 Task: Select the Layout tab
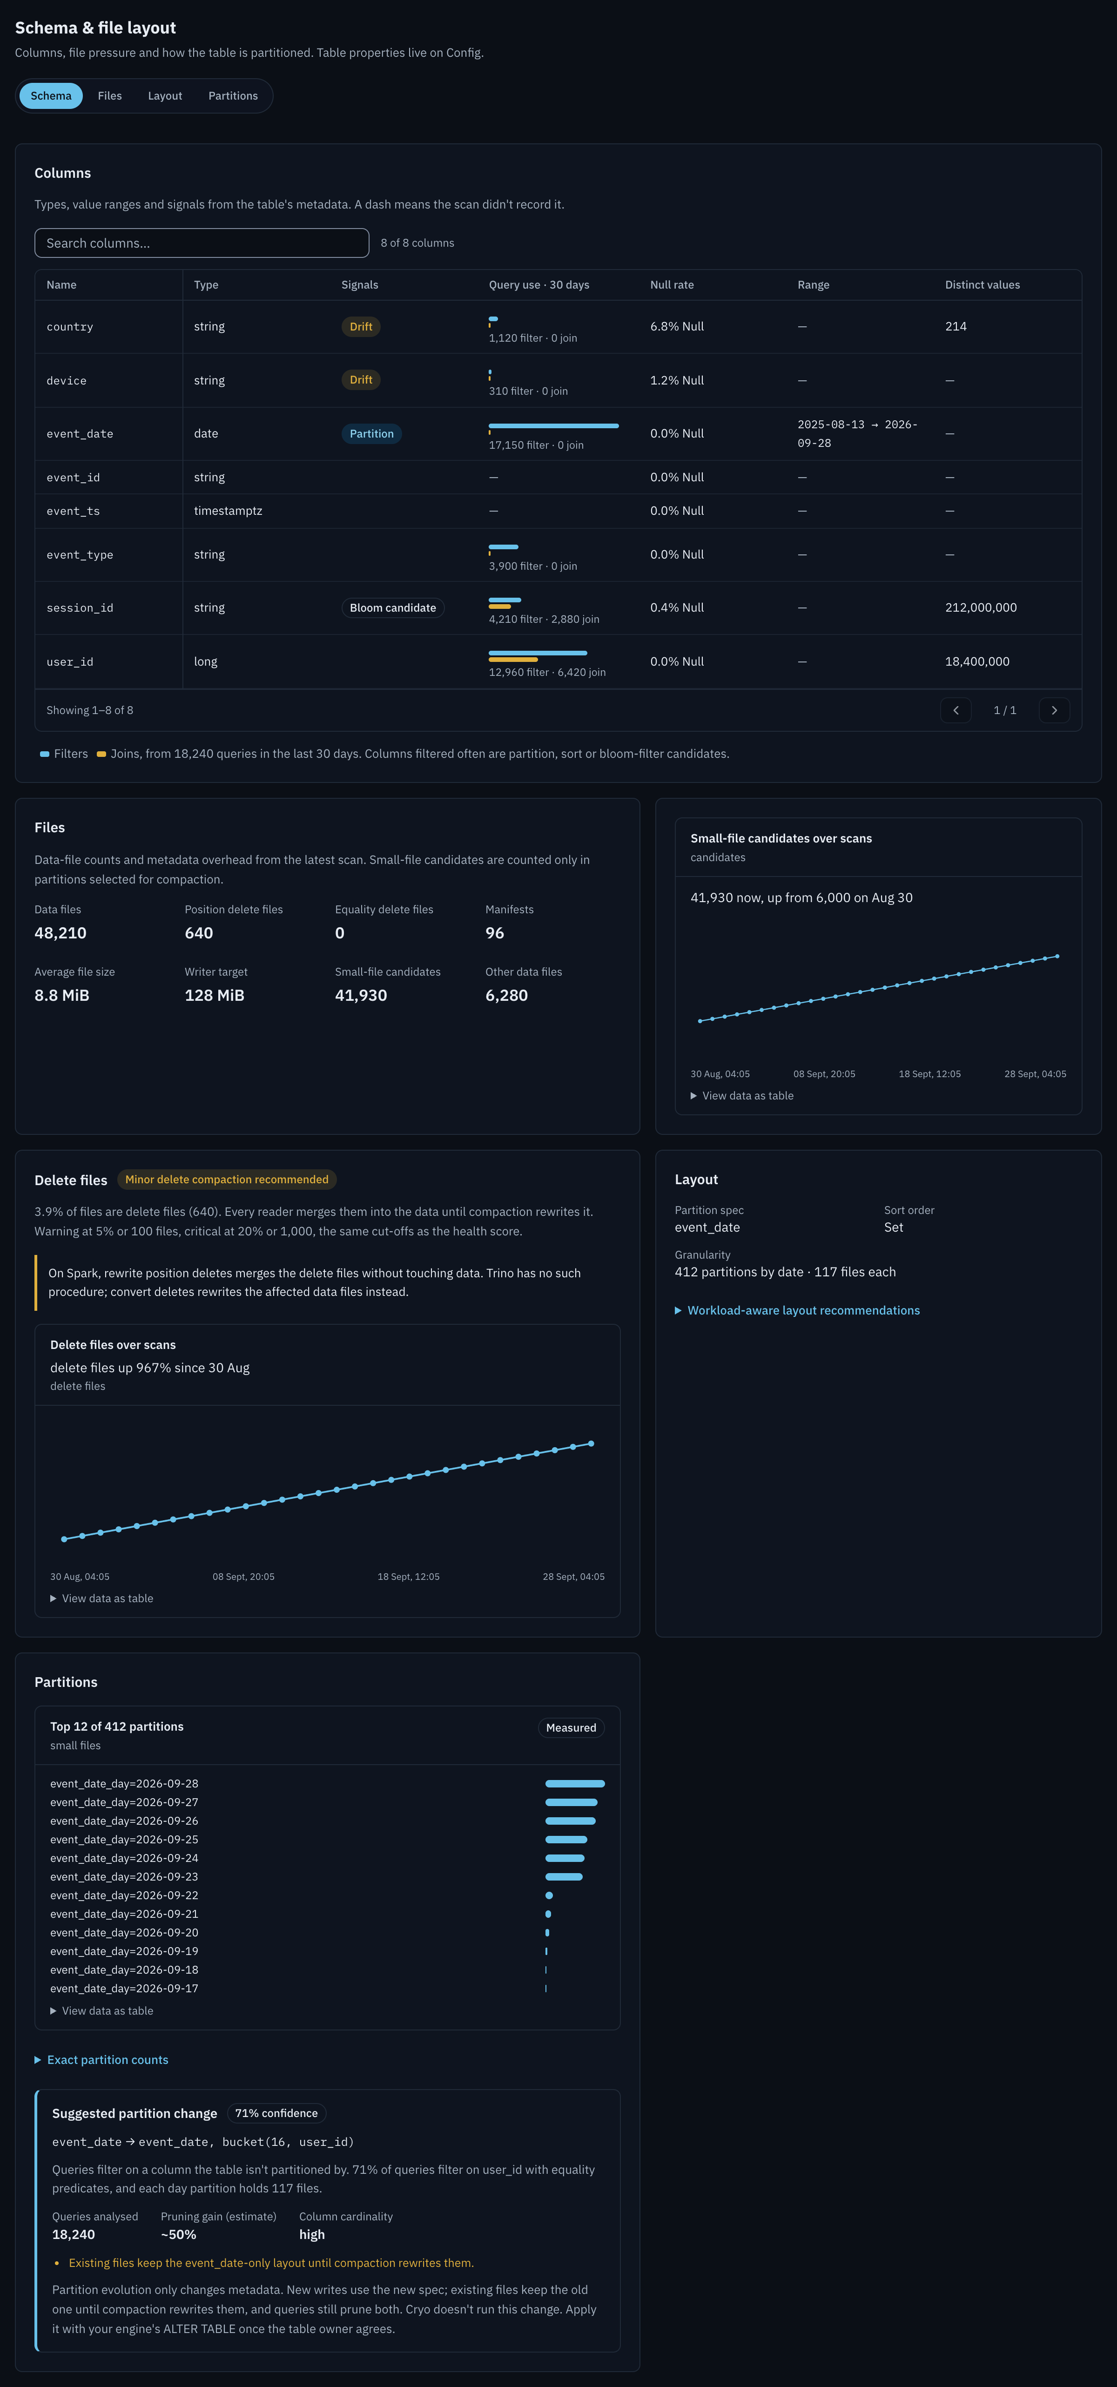tap(165, 95)
